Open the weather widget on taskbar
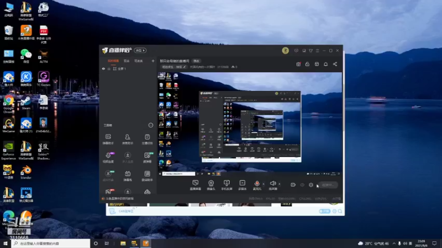This screenshot has width=442, height=248. [373, 243]
